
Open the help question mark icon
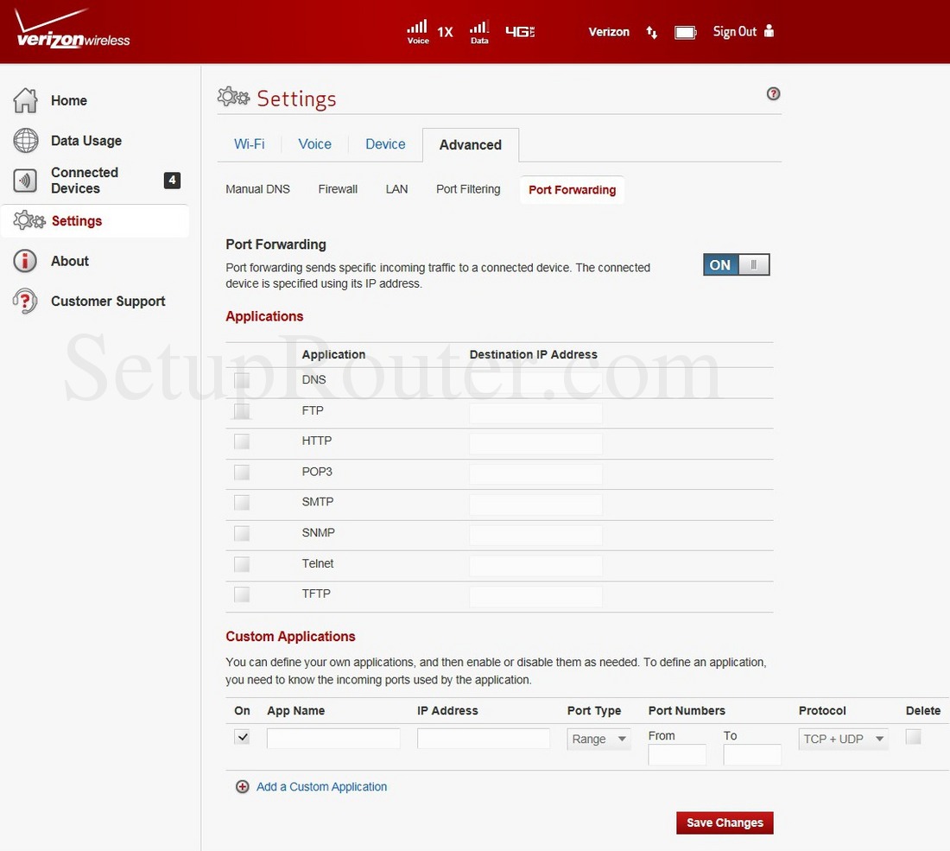pyautogui.click(x=773, y=94)
